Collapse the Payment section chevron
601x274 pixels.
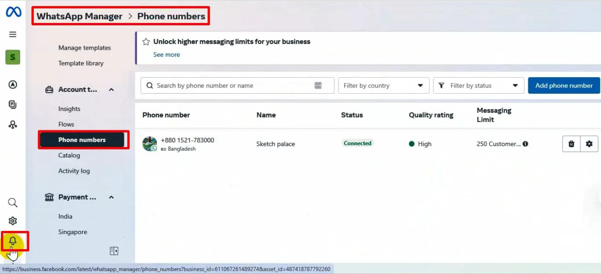pyautogui.click(x=111, y=197)
